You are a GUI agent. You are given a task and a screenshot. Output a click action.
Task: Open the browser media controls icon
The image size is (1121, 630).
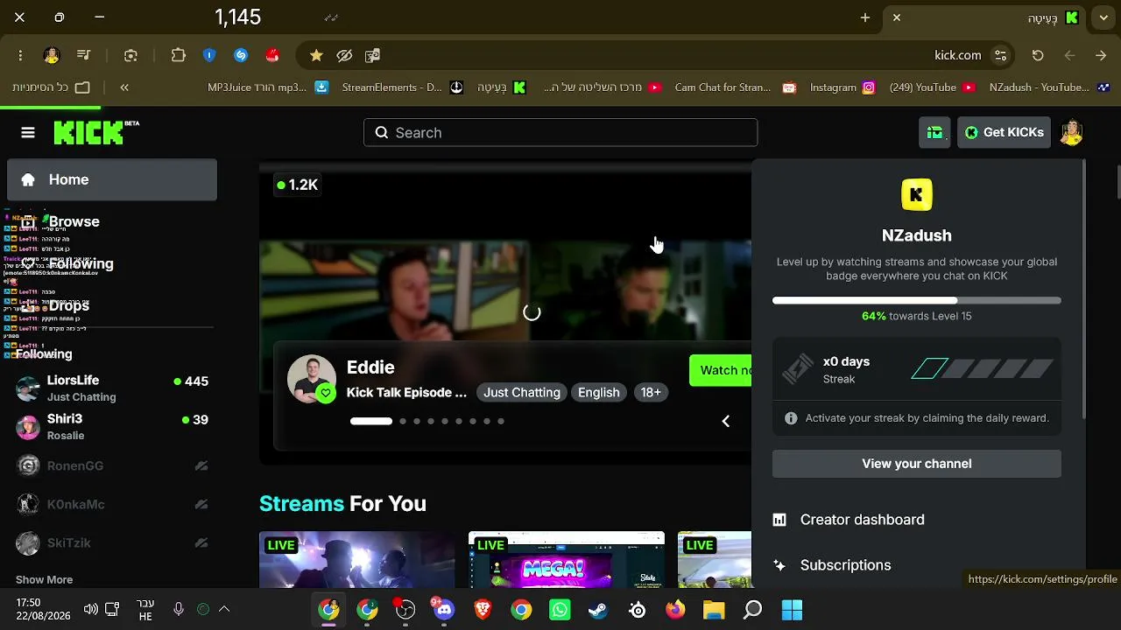click(x=83, y=55)
